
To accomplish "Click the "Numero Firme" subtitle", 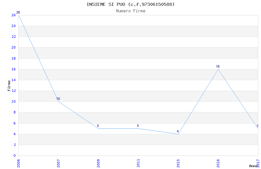I will (130, 11).
